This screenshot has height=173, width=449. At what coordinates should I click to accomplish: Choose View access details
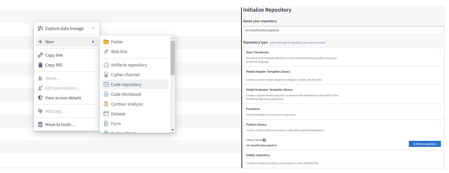pyautogui.click(x=67, y=98)
